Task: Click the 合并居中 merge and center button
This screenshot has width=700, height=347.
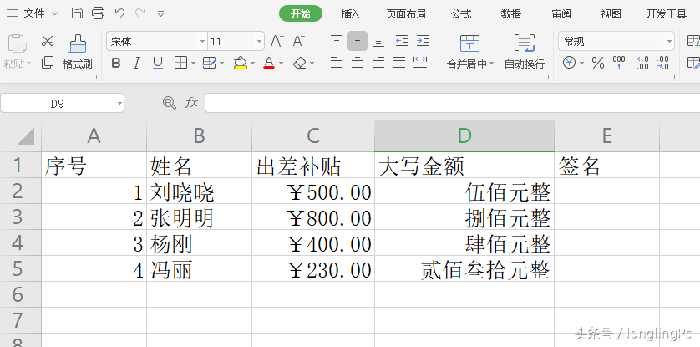Action: coord(470,51)
